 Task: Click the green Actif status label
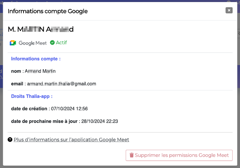click(x=62, y=43)
